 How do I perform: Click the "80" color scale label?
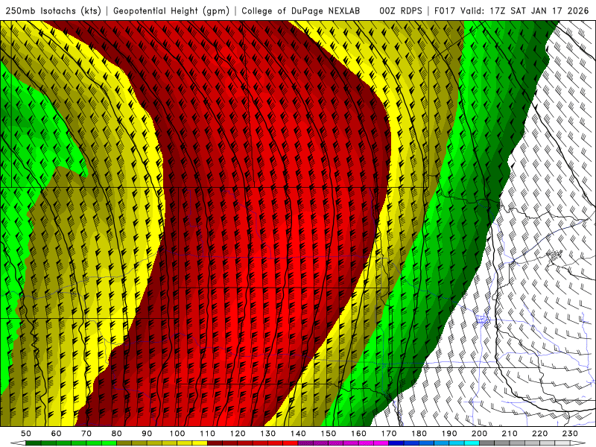pos(117,434)
